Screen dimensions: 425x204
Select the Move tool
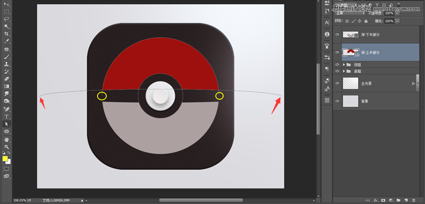point(7,4)
